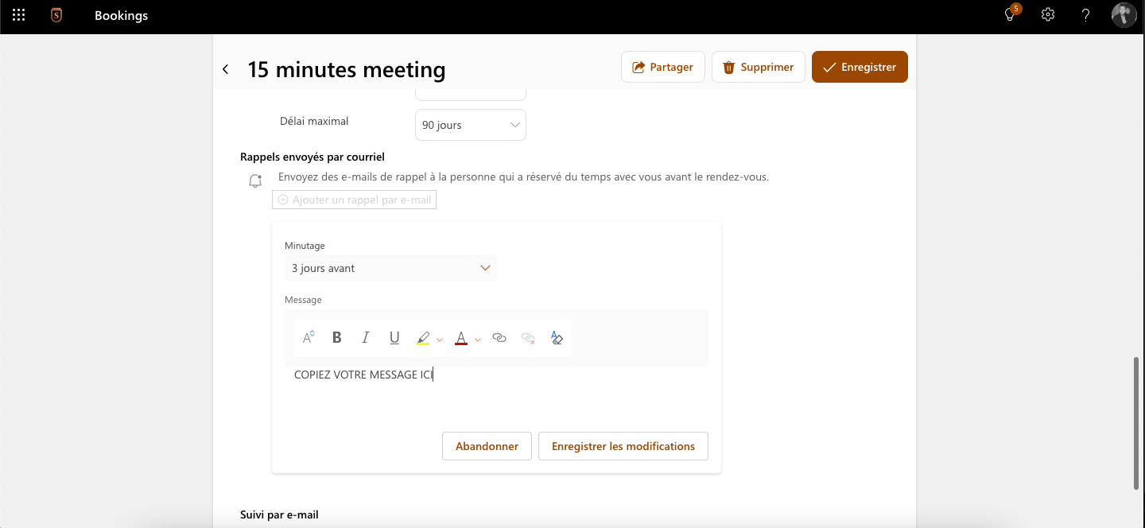
Task: Expand the highlight color dropdown arrow
Action: point(440,340)
